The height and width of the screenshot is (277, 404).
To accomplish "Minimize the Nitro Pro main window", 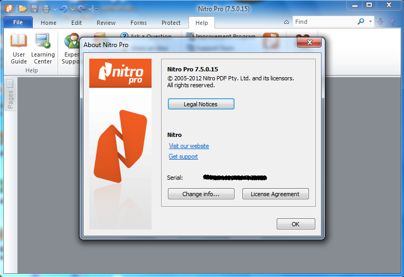I will [355, 5].
